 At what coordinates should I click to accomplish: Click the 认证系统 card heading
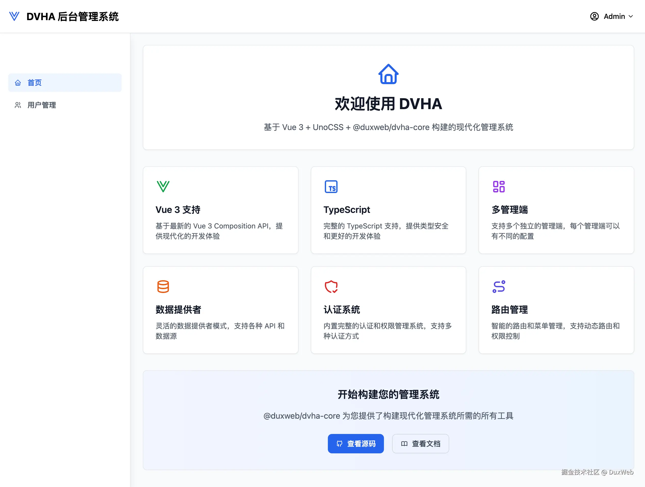pyautogui.click(x=341, y=310)
